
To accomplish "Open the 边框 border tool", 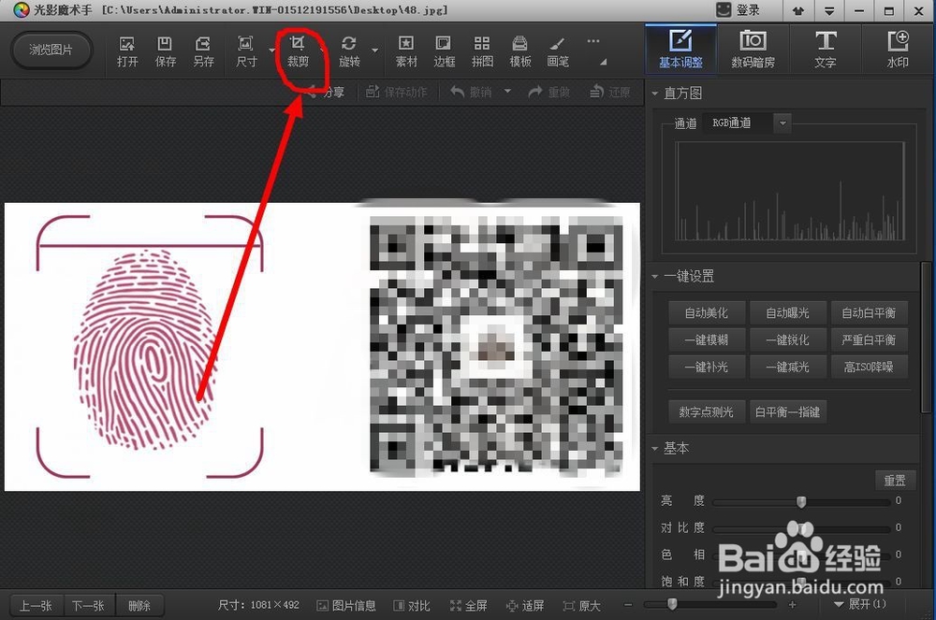I will click(444, 51).
